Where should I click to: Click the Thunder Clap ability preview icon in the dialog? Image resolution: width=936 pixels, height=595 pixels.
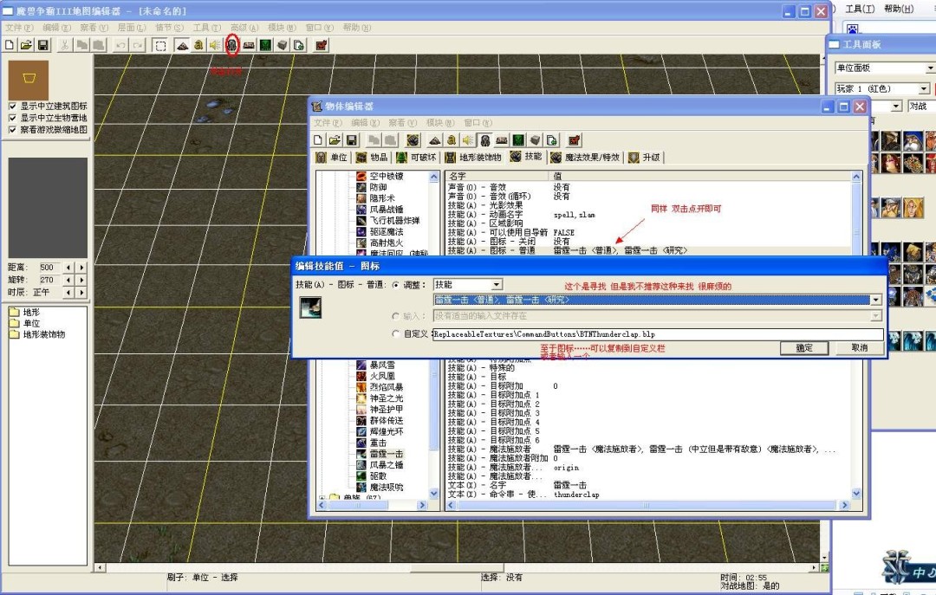coord(310,307)
